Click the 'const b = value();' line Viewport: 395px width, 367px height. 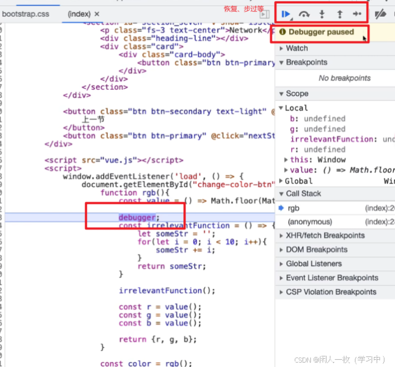tap(160, 323)
